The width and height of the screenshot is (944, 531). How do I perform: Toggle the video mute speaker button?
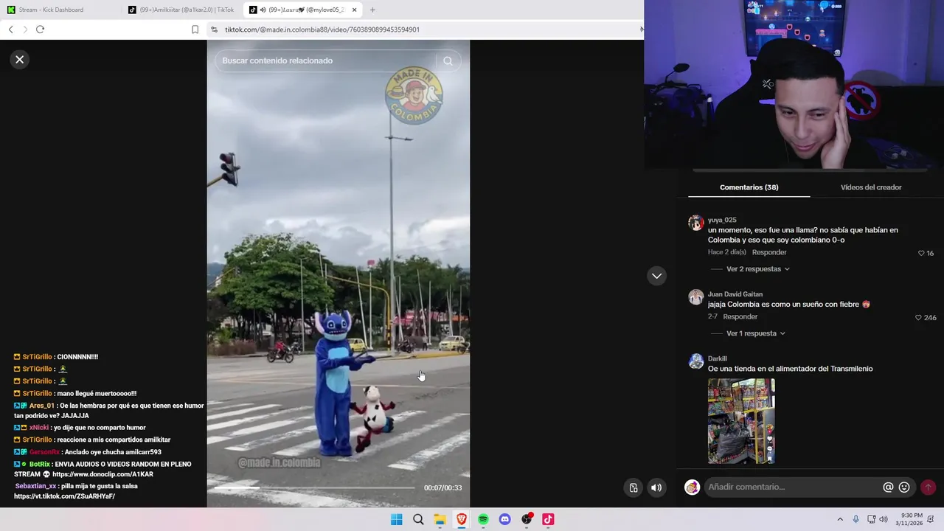click(x=656, y=487)
